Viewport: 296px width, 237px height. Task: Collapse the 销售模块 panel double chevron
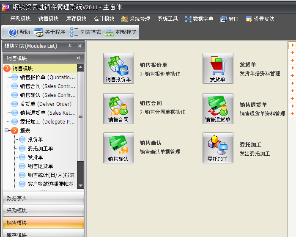click(x=78, y=58)
